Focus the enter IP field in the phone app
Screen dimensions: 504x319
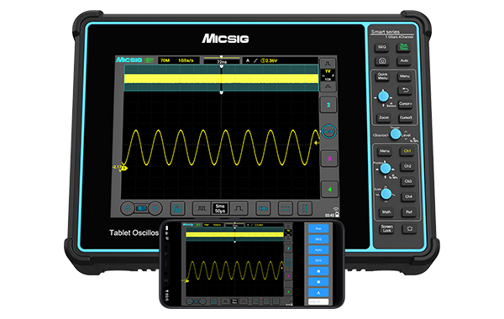pyautogui.click(x=318, y=301)
